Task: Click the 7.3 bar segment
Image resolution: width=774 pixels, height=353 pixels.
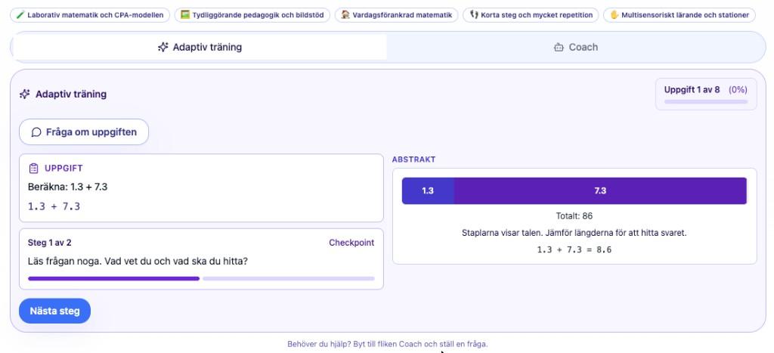Action: pyautogui.click(x=600, y=190)
